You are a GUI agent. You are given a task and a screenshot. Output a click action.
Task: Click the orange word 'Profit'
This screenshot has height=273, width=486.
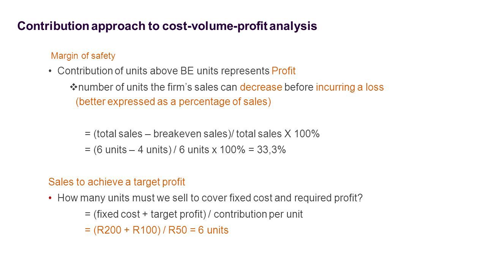click(284, 71)
